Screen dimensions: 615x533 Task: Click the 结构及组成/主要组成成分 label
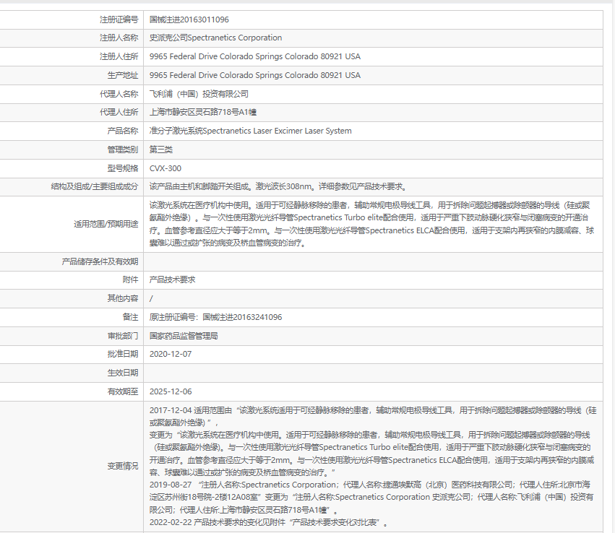point(95,186)
